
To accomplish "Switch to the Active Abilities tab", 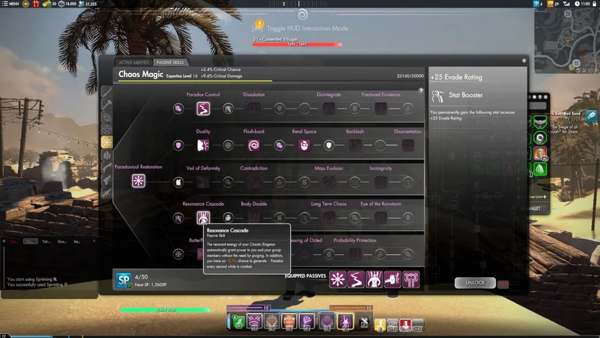I will [134, 62].
